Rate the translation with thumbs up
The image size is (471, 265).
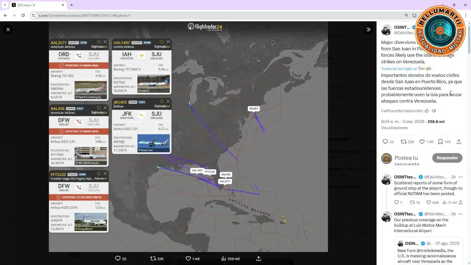pyautogui.click(x=427, y=111)
